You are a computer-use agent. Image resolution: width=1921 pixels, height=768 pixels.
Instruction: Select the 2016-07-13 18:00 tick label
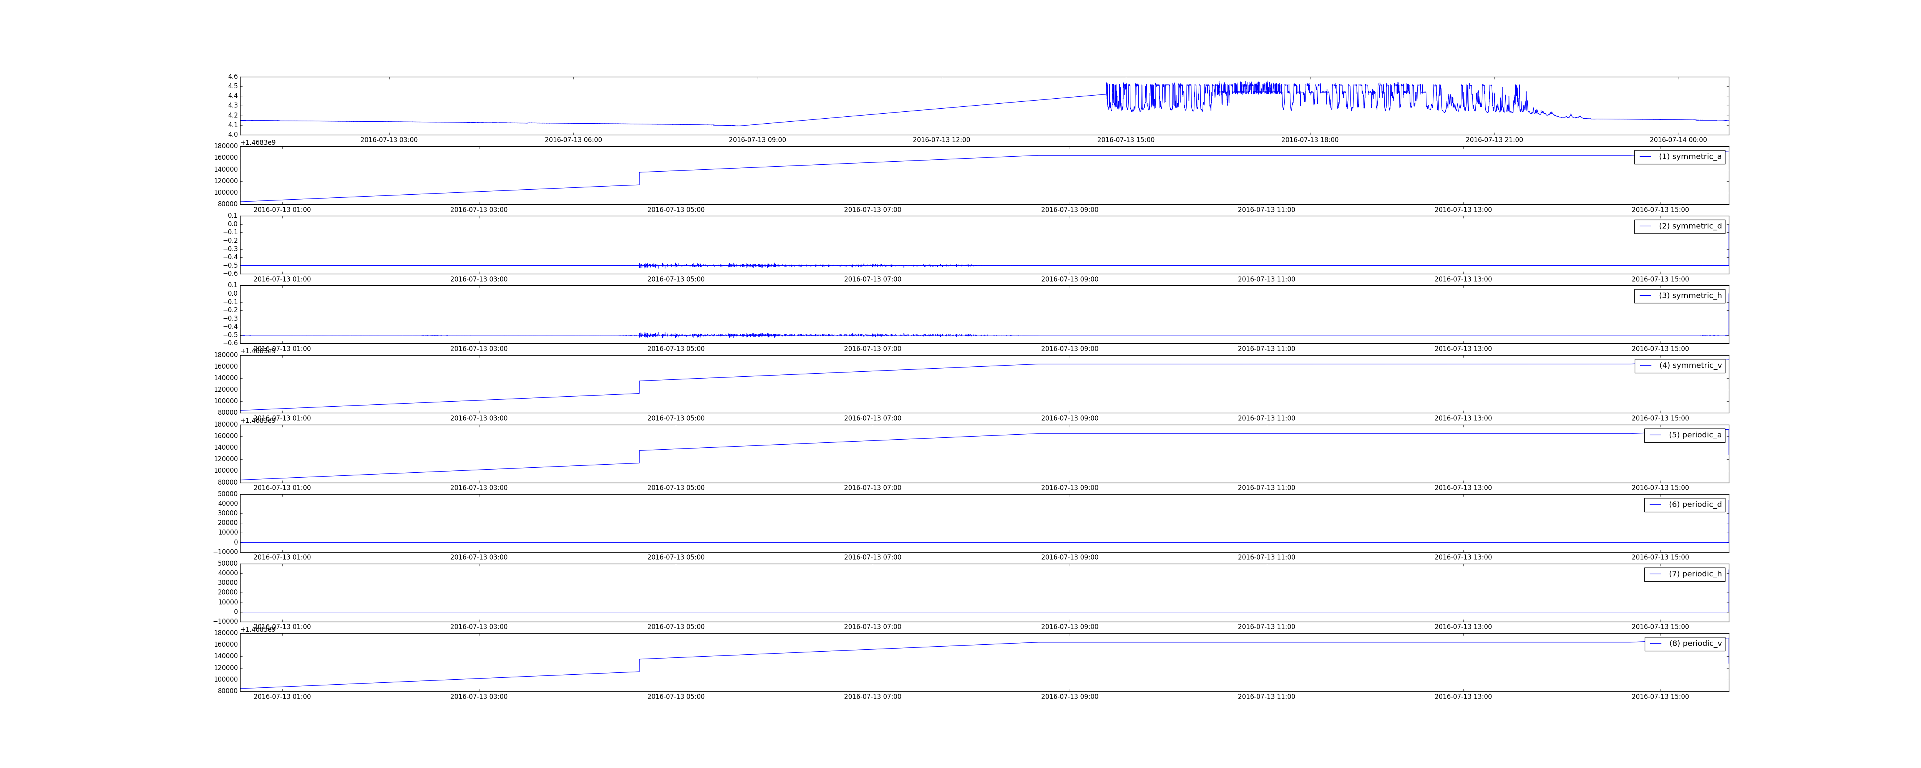1309,140
